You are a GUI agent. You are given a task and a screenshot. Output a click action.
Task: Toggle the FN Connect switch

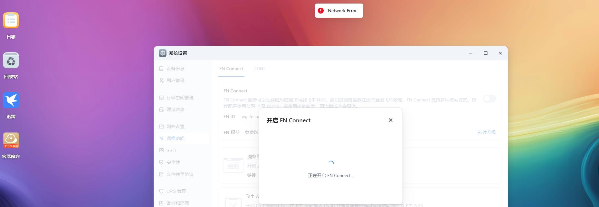[490, 99]
